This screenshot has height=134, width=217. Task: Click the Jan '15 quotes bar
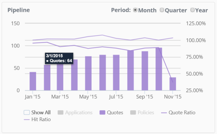point(33,81)
